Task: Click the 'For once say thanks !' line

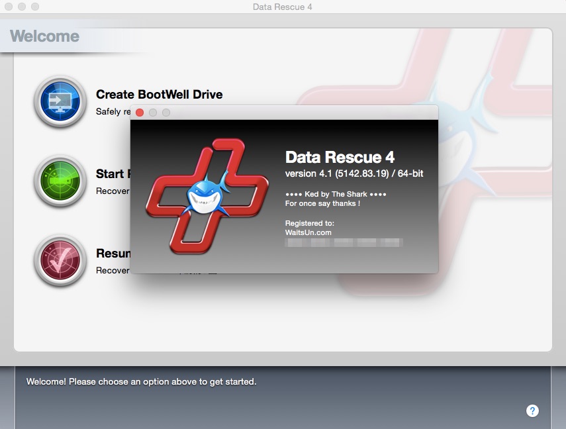Action: coord(322,203)
